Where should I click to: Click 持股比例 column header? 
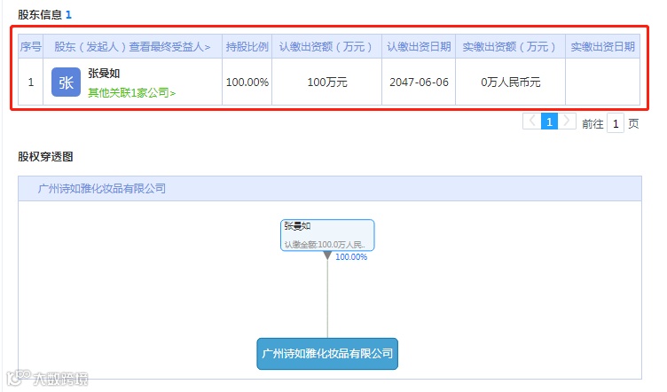[247, 47]
